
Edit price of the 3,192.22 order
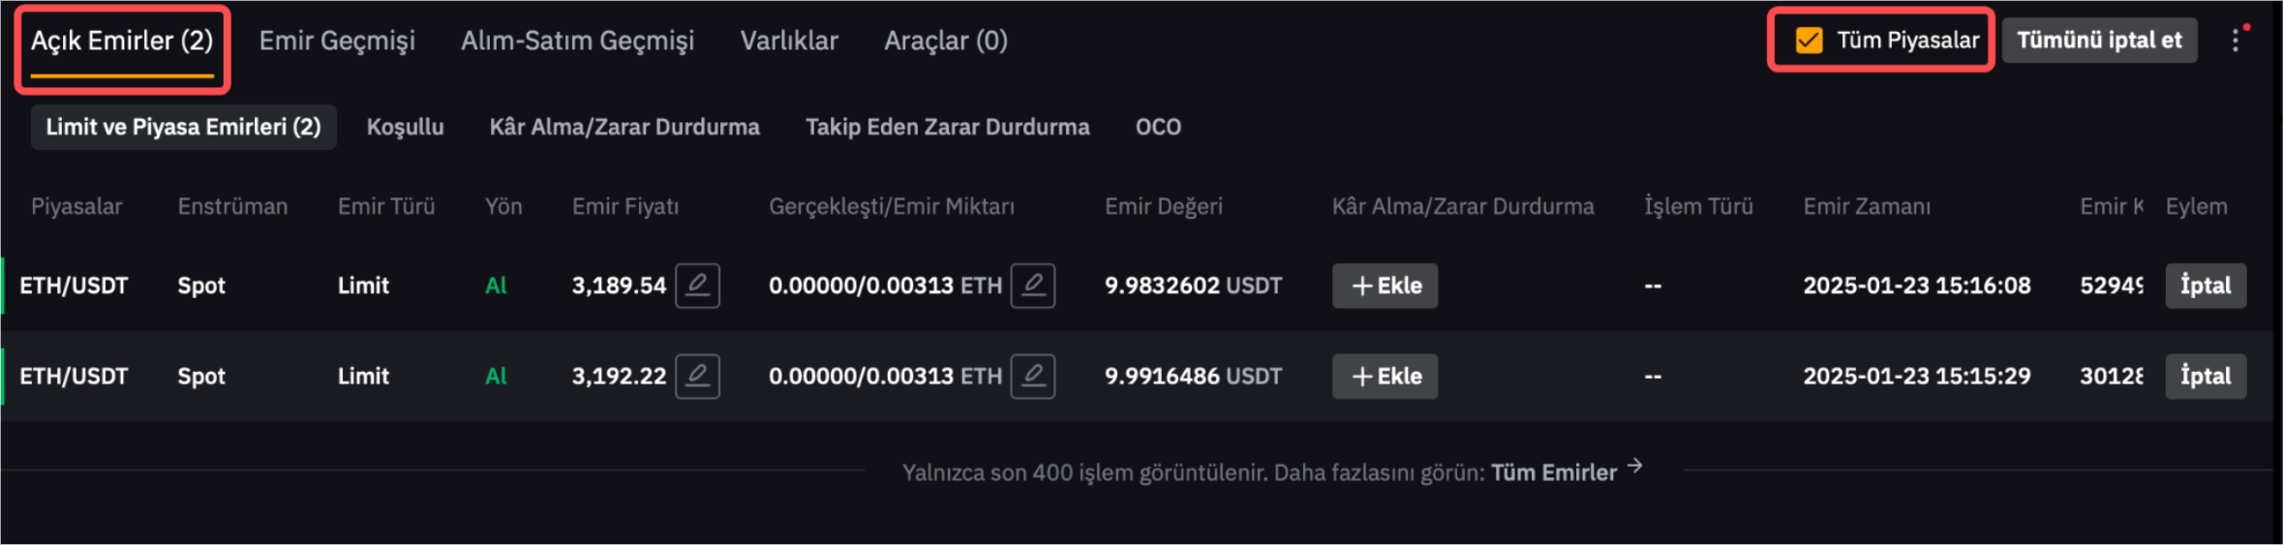click(697, 376)
